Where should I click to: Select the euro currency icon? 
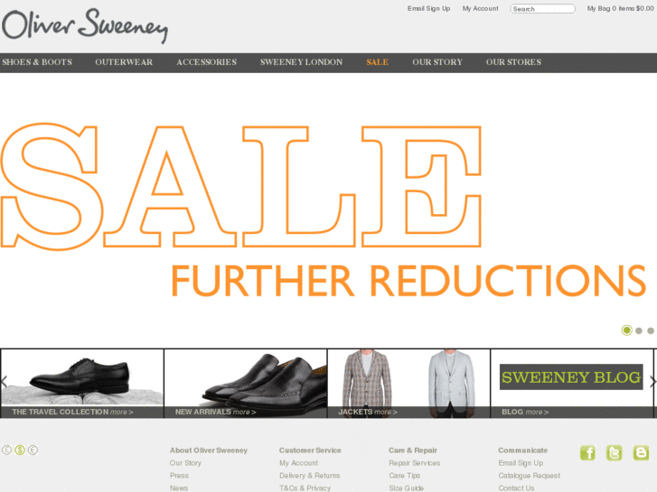[33, 450]
